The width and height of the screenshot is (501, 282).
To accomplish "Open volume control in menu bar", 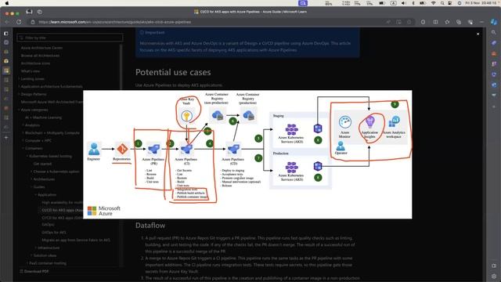I will [x=404, y=3].
